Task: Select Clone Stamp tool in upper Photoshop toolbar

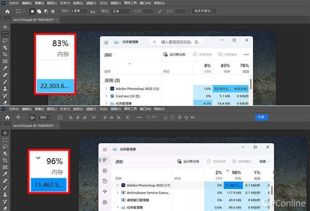Action: point(5,89)
